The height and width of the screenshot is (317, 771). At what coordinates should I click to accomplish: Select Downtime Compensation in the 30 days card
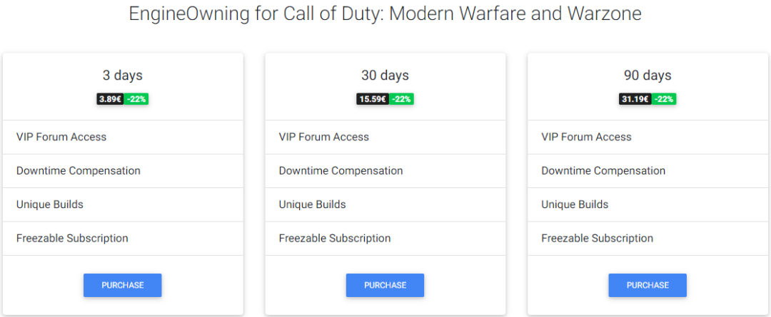tap(341, 171)
